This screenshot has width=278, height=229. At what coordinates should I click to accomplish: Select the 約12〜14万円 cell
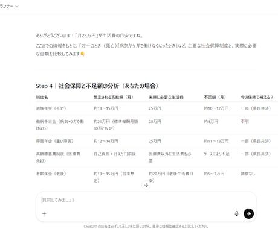[106, 141]
